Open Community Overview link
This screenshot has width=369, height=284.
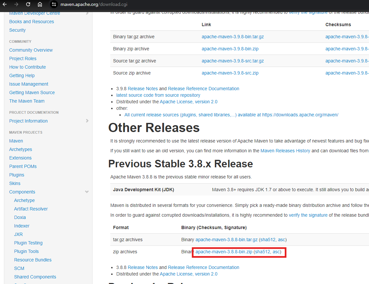tap(31, 50)
